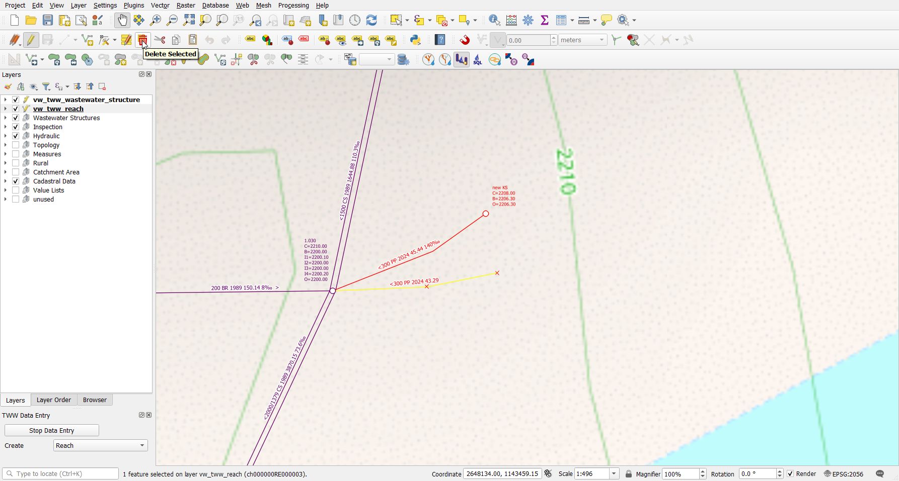
Task: Toggle editing with the pencil icon
Action: [31, 40]
